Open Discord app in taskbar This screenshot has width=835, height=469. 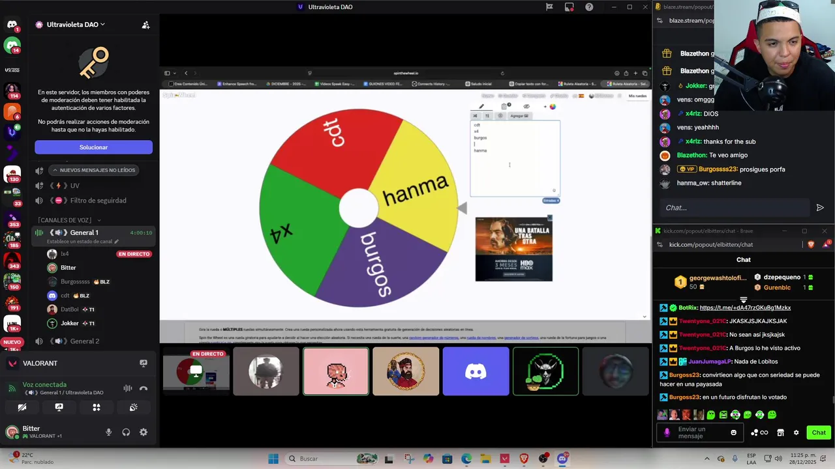tap(562, 459)
